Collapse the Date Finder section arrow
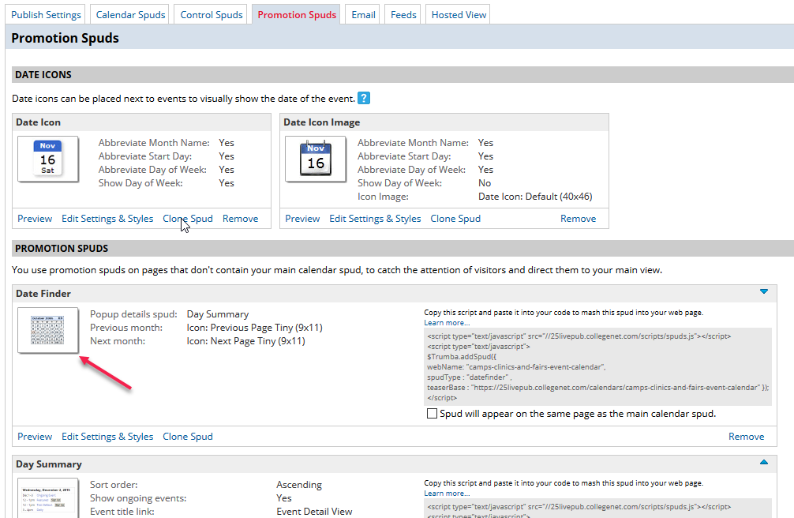 (x=764, y=291)
